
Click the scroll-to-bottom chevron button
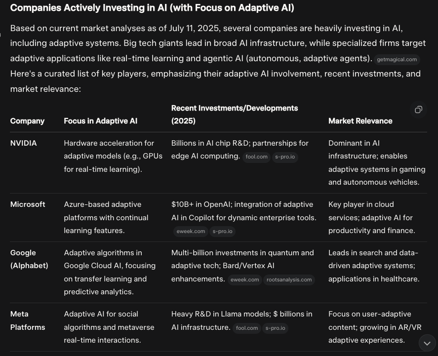click(x=427, y=343)
